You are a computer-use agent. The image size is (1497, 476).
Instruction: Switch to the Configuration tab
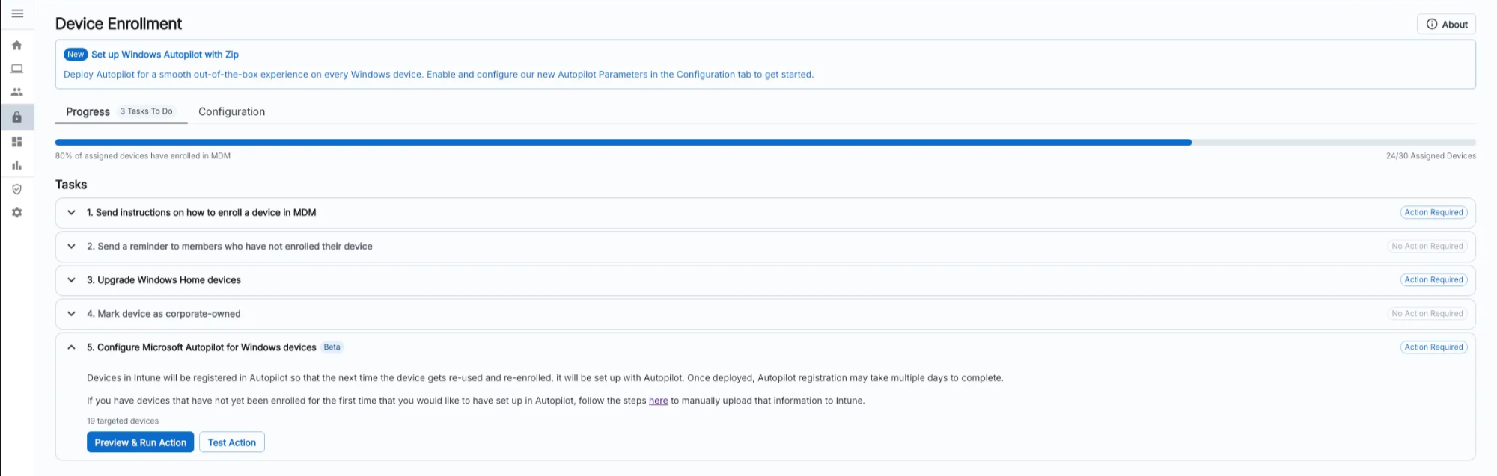point(231,111)
